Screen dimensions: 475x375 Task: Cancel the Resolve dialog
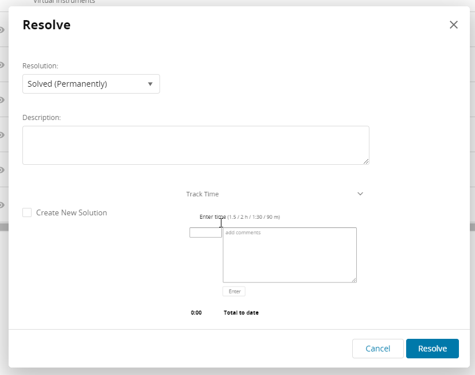377,349
